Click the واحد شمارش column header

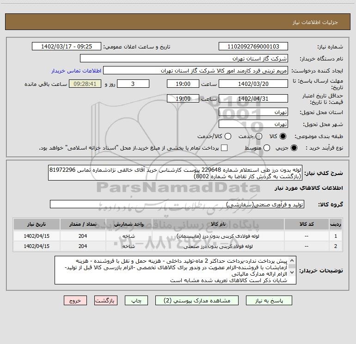click(x=129, y=224)
